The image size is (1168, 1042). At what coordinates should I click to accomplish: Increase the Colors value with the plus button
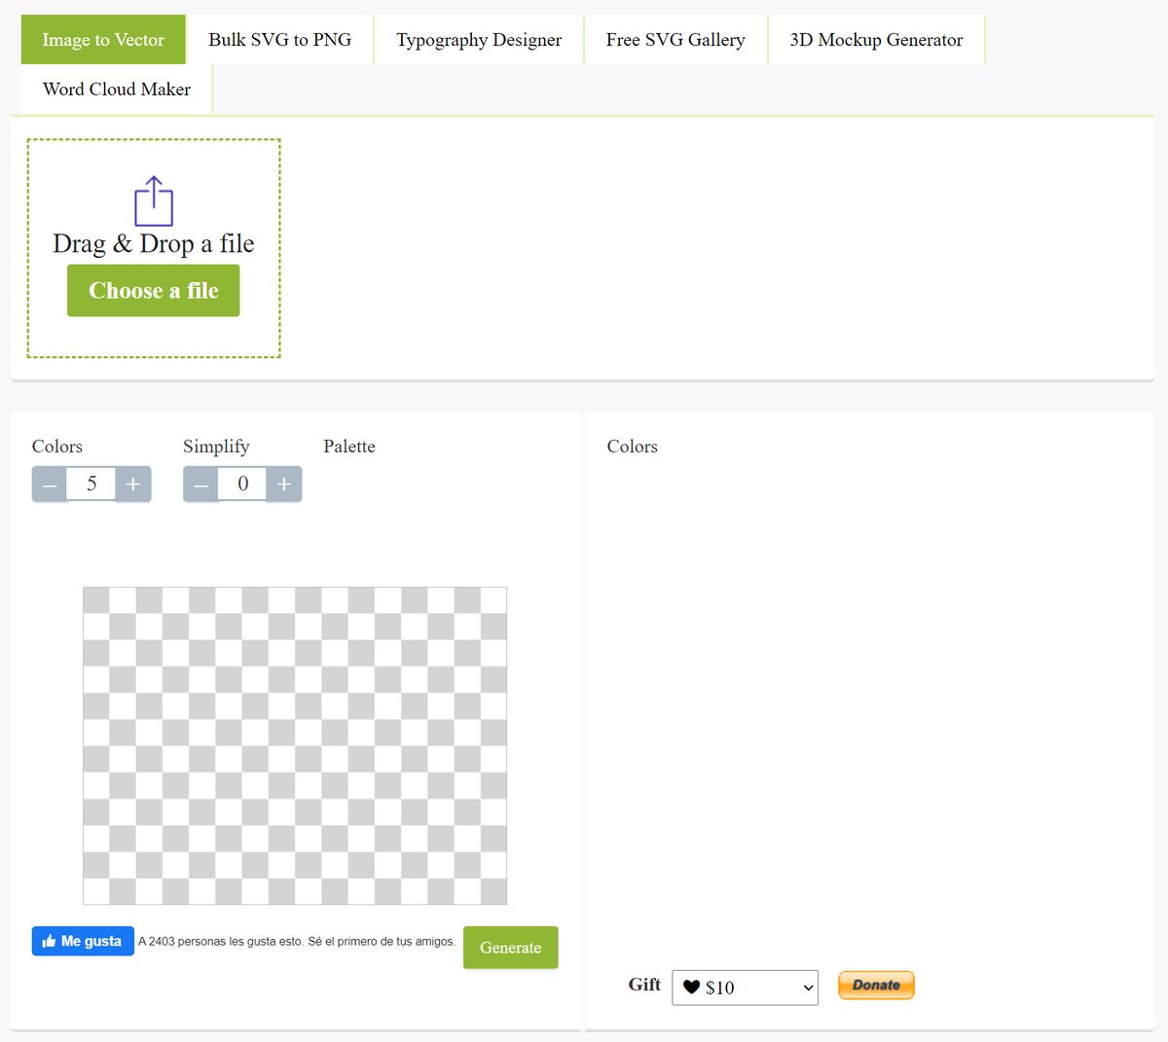[x=134, y=484]
